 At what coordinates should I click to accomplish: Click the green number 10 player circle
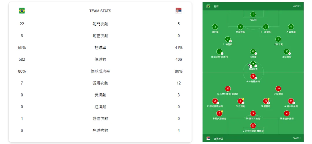[x=253, y=52]
